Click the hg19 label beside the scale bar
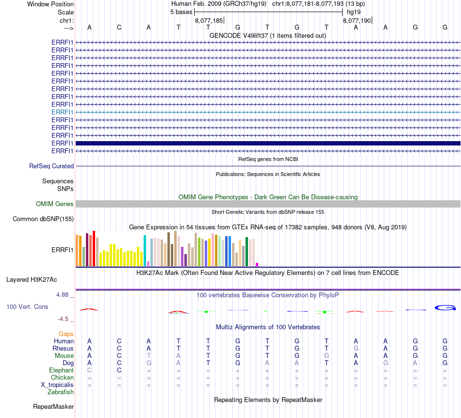461x418 pixels. (x=354, y=12)
